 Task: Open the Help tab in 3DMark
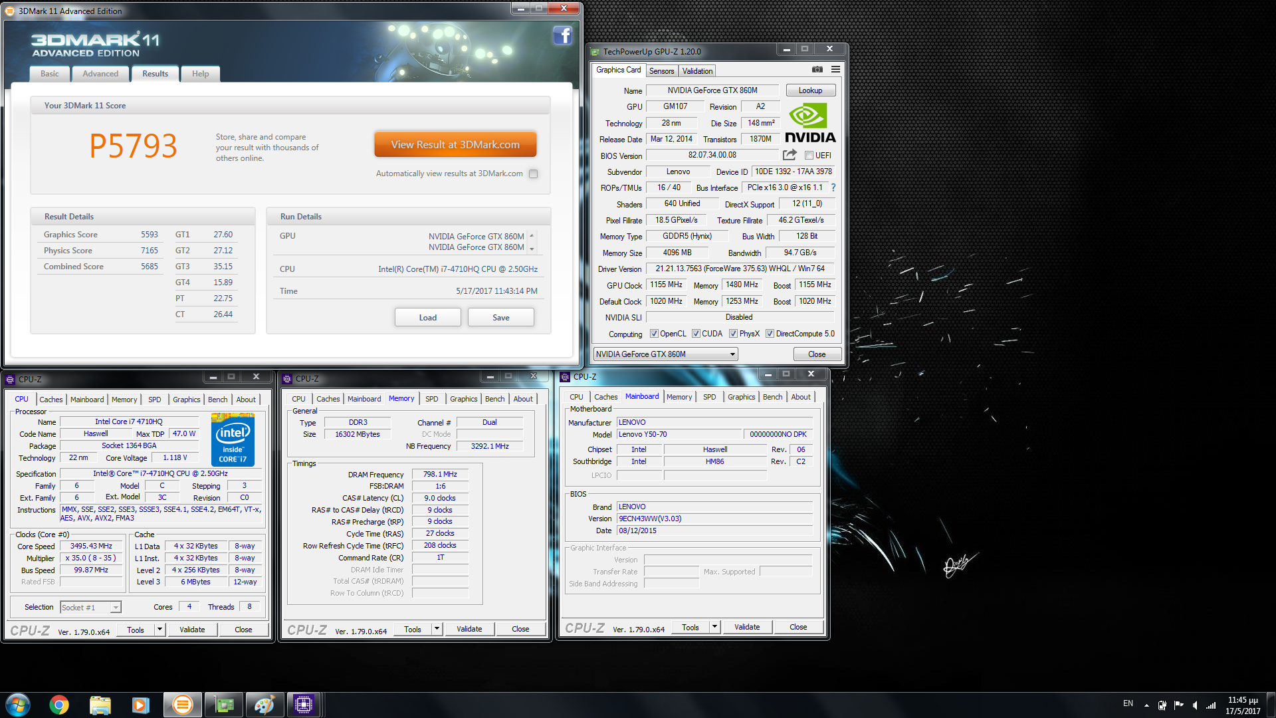200,74
